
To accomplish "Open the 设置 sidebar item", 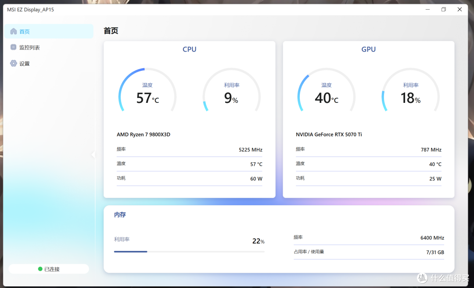I will (49, 63).
